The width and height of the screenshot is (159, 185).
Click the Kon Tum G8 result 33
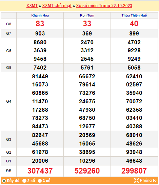(87, 24)
